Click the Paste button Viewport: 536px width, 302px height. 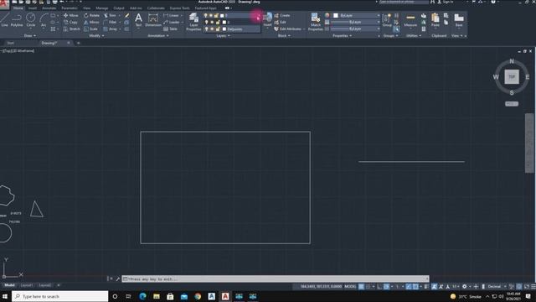pyautogui.click(x=435, y=20)
